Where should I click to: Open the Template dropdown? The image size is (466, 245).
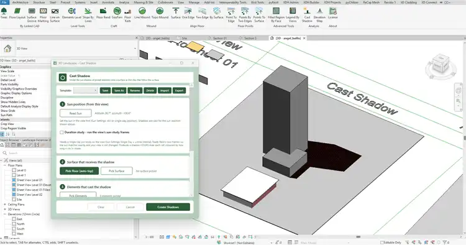click(86, 90)
